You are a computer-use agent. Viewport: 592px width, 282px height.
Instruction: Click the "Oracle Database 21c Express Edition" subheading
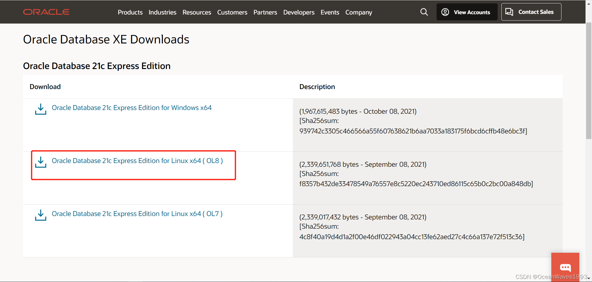tap(97, 66)
